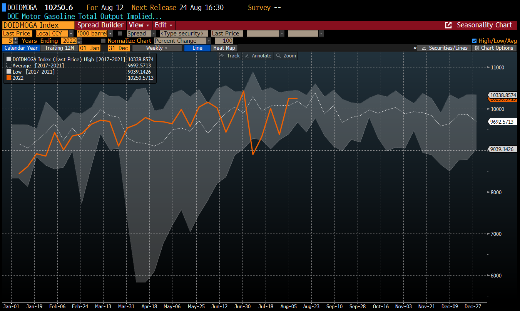Open the Edit menu
The width and height of the screenshot is (520, 311).
[x=163, y=25]
